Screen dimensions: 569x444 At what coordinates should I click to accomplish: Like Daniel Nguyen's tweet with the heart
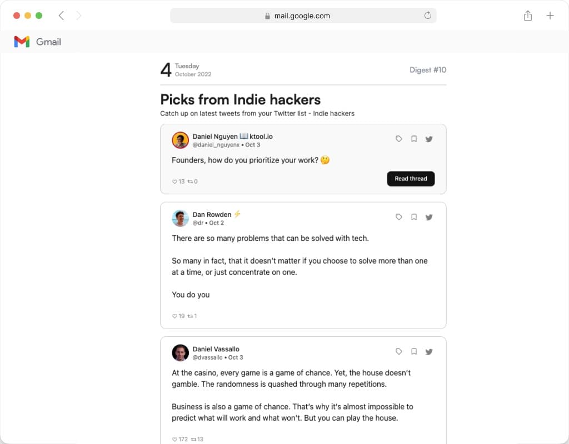click(174, 181)
